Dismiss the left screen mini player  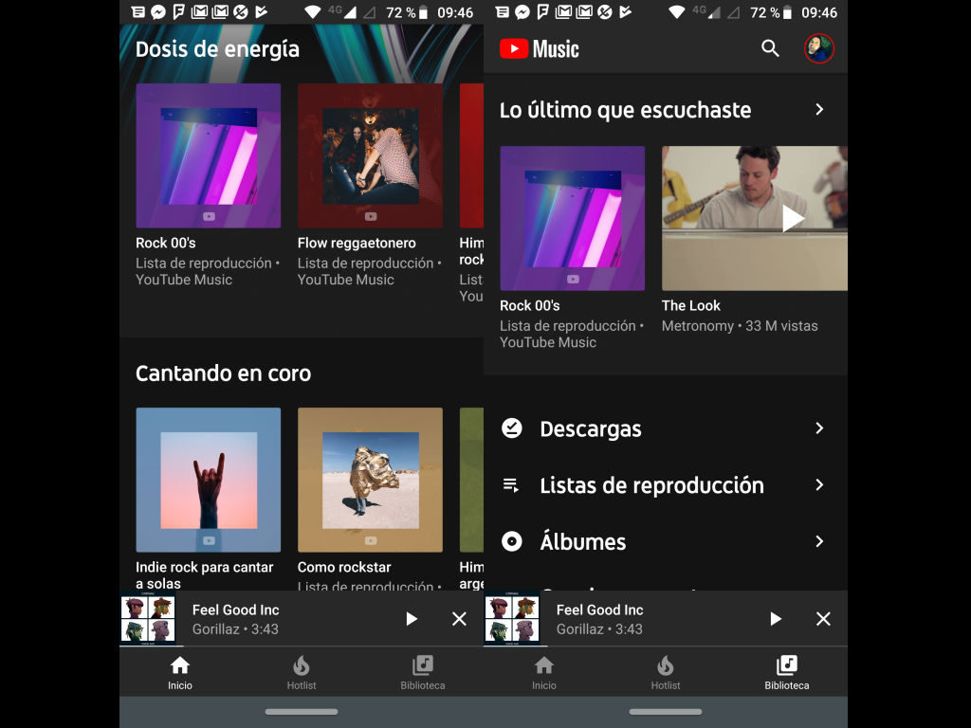pos(459,619)
